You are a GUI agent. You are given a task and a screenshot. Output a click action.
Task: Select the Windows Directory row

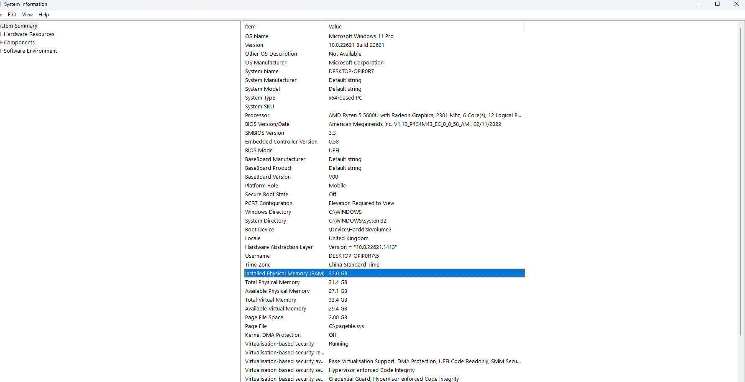(x=384, y=212)
